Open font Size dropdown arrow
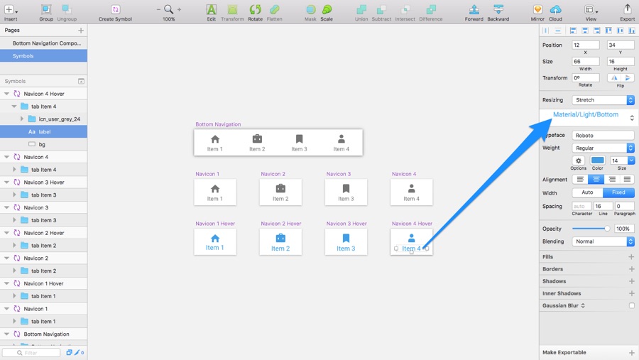Viewport: 639px width, 360px height. tap(631, 160)
